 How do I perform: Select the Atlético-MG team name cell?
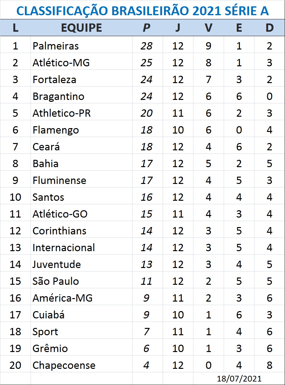[61, 63]
